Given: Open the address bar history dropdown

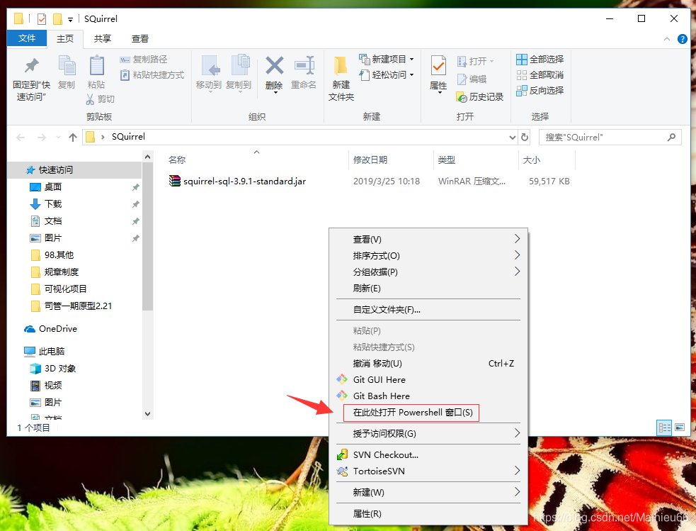Looking at the screenshot, I should pos(512,138).
